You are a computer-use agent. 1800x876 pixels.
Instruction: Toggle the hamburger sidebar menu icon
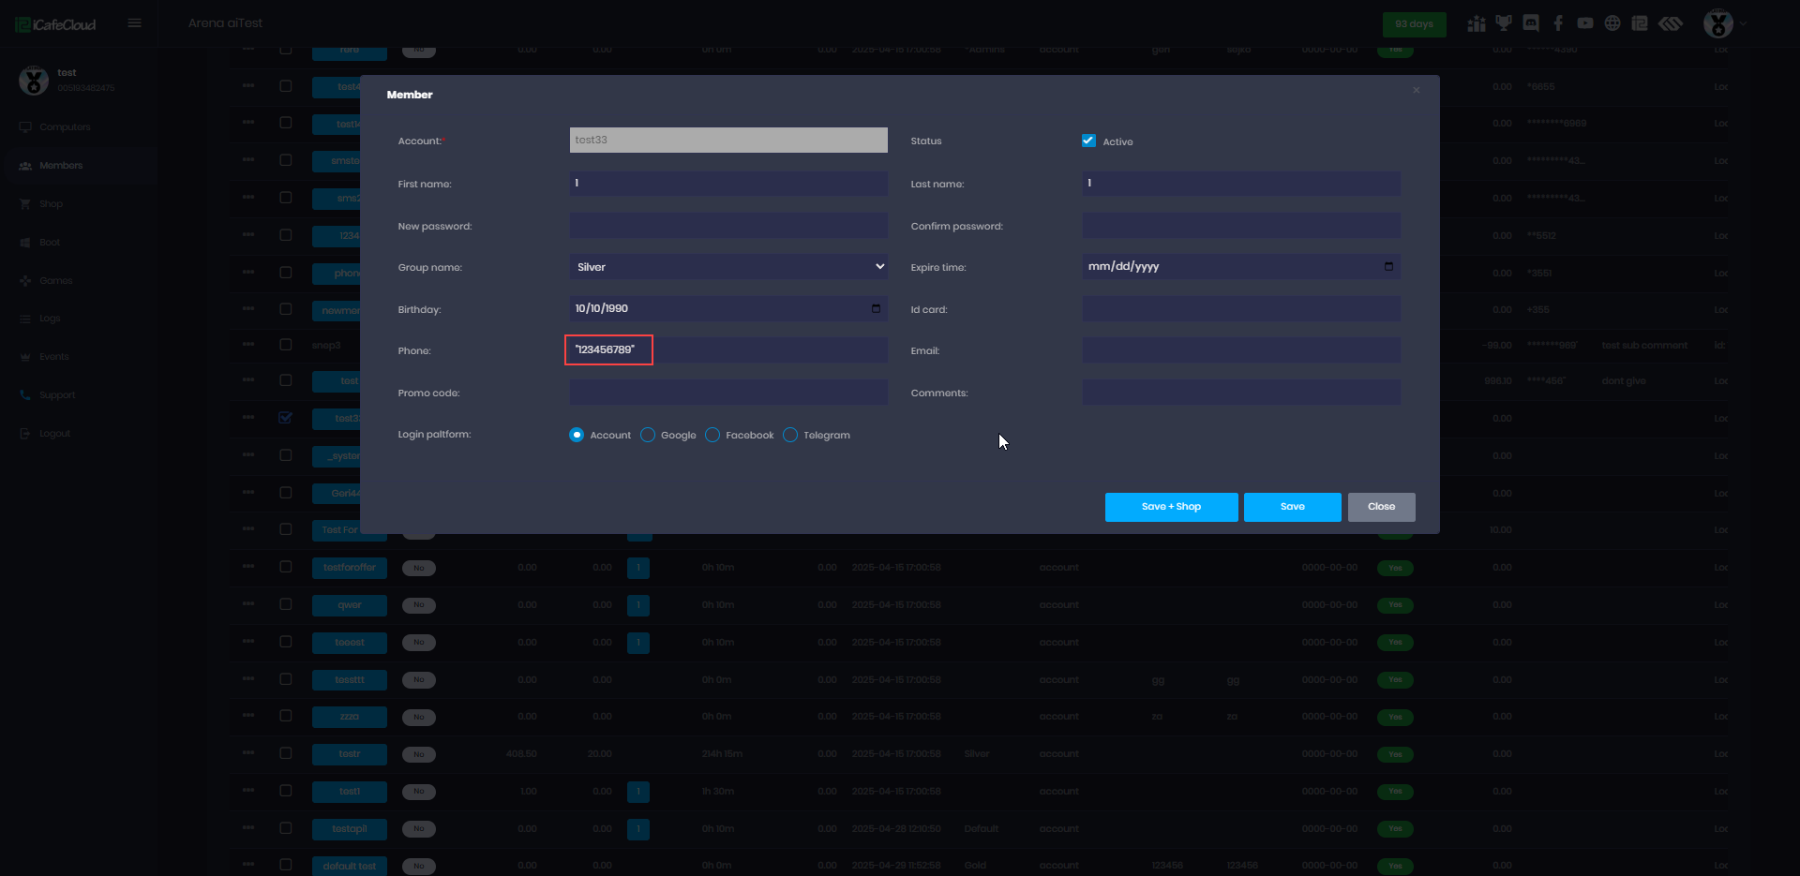135,23
